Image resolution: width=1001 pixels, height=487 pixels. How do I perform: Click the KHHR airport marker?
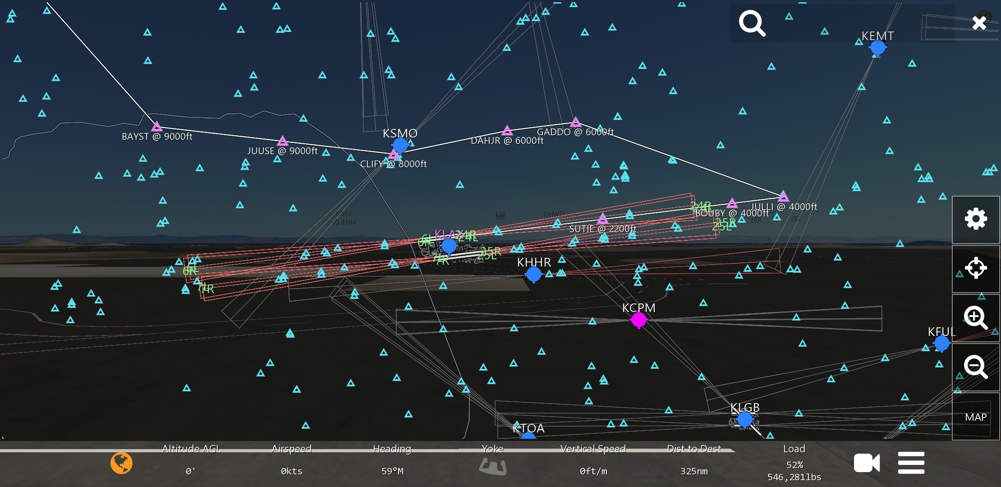[x=534, y=274]
